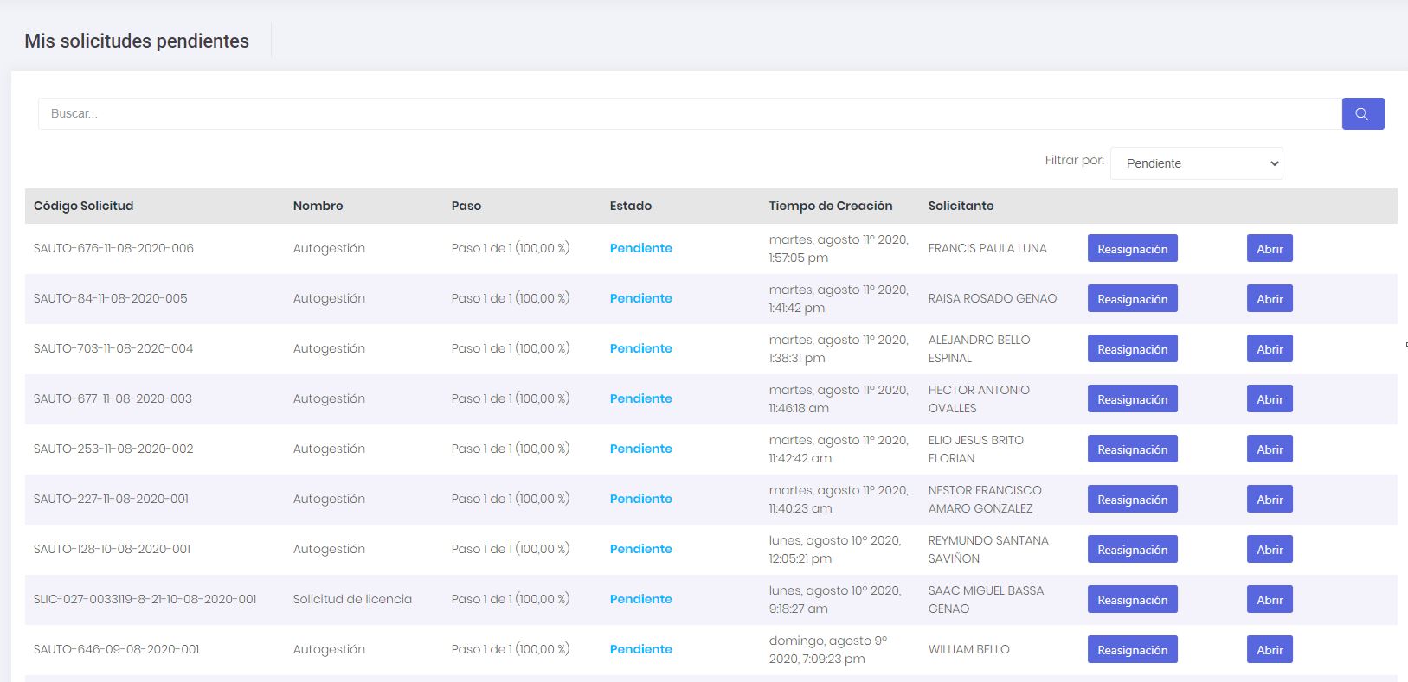This screenshot has height=682, width=1408.
Task: Open request SAUTO-677-11-08-2020-003 with Abrir
Action: (x=1269, y=399)
